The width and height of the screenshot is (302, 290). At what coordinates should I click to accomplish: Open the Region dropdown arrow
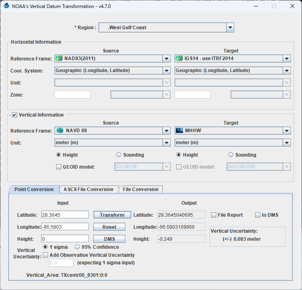pos(230,28)
